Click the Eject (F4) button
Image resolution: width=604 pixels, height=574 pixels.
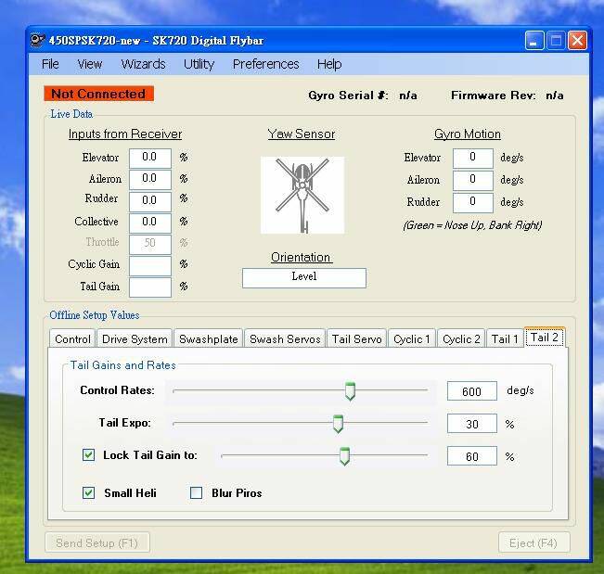tap(533, 542)
